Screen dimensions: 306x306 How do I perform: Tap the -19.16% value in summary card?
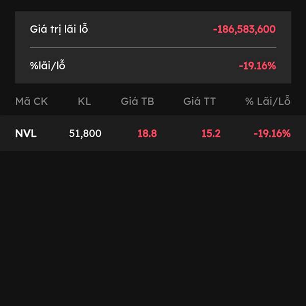click(258, 66)
